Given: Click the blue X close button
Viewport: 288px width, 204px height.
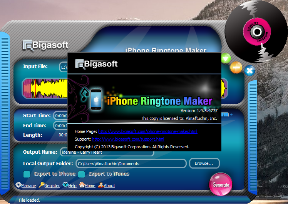Looking at the screenshot, I should coord(249,71).
